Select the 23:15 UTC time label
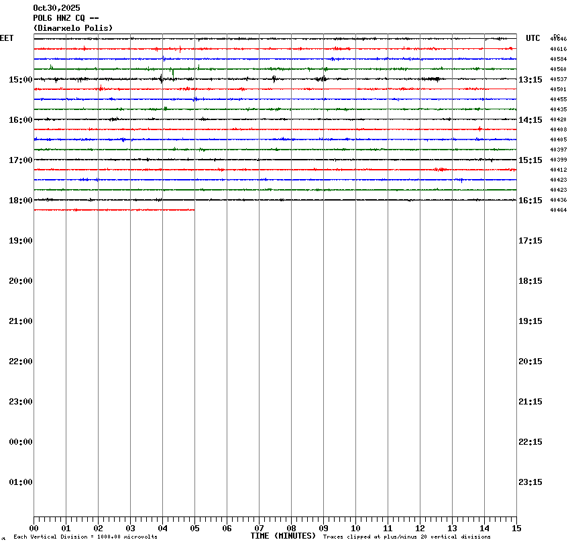Viewport: 570px width, 546px height. point(530,482)
